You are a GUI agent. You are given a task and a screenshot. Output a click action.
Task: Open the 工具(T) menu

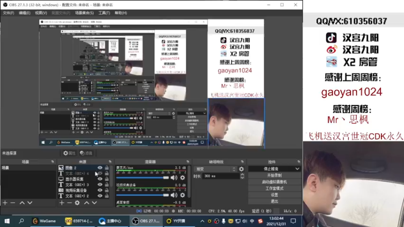[104, 13]
